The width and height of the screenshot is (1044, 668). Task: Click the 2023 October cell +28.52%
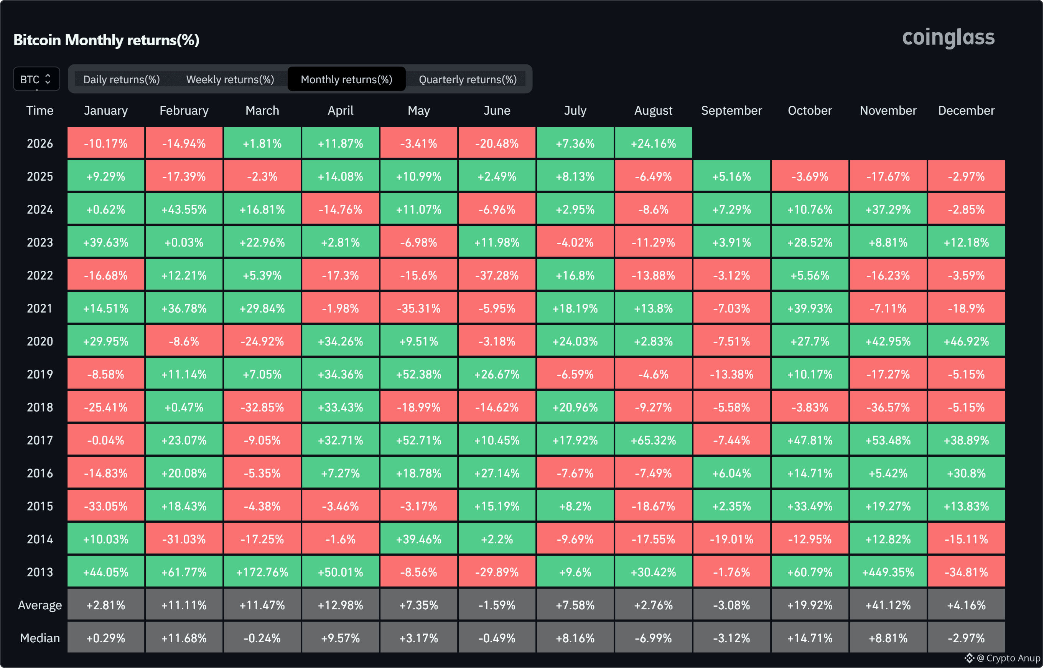click(810, 242)
